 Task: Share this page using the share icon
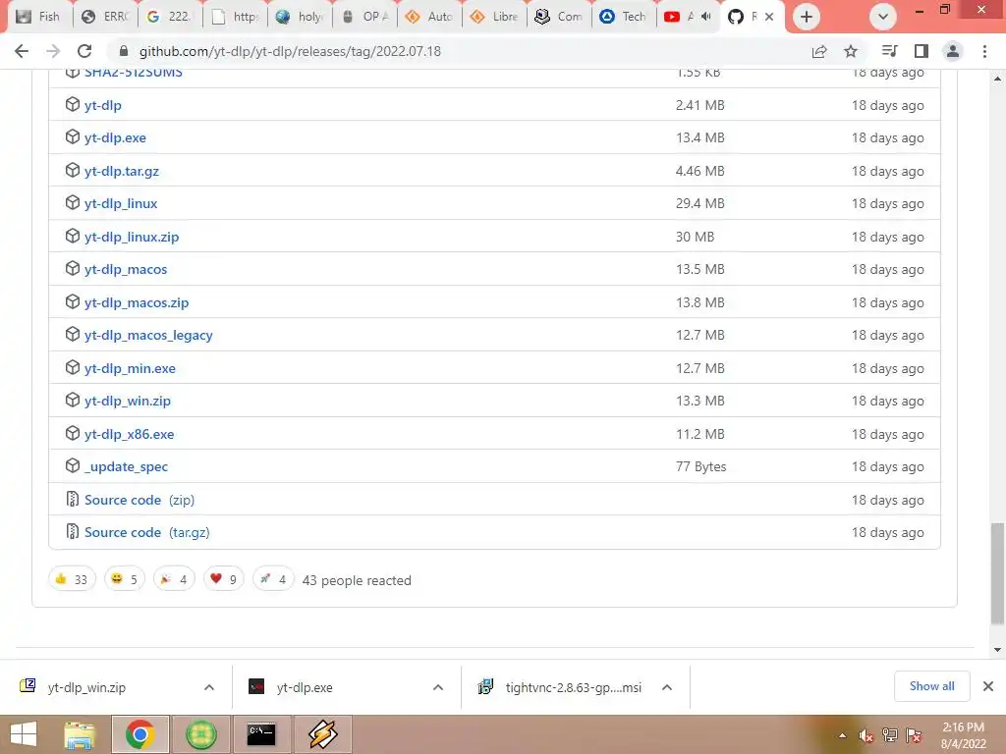(819, 51)
